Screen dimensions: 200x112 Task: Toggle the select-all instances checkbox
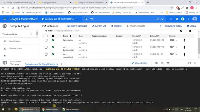[46, 36]
